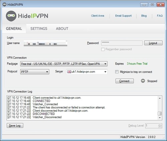Increase the Debug Level stepper
The height and width of the screenshot is (141, 167).
pos(160,125)
